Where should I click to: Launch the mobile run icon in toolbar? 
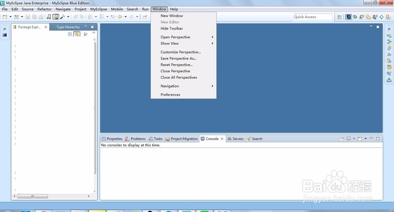tap(49, 17)
